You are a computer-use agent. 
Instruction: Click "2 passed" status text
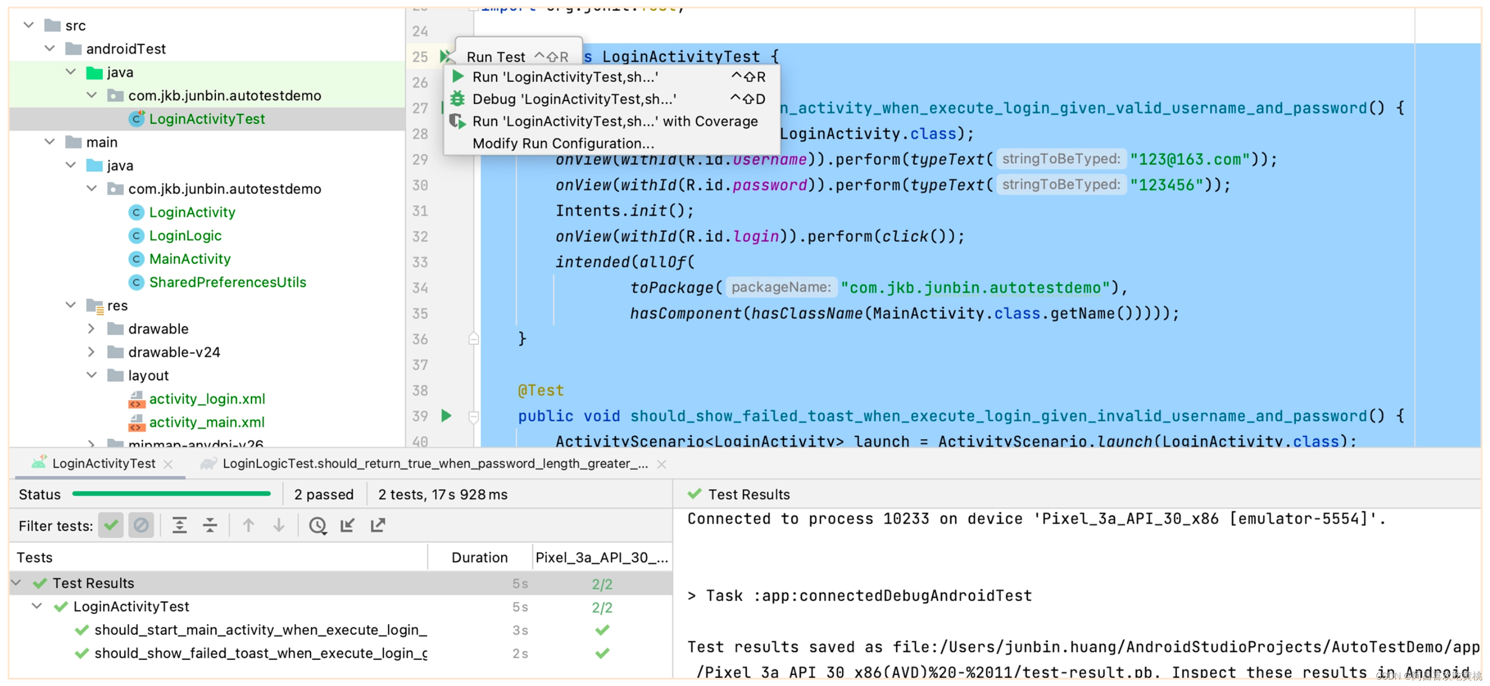pos(324,495)
